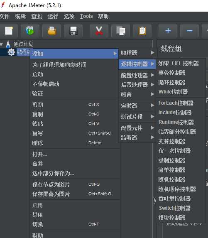The width and height of the screenshot is (208, 238).
Task: Add 吞吐量控制器 from submenu
Action: [181, 199]
